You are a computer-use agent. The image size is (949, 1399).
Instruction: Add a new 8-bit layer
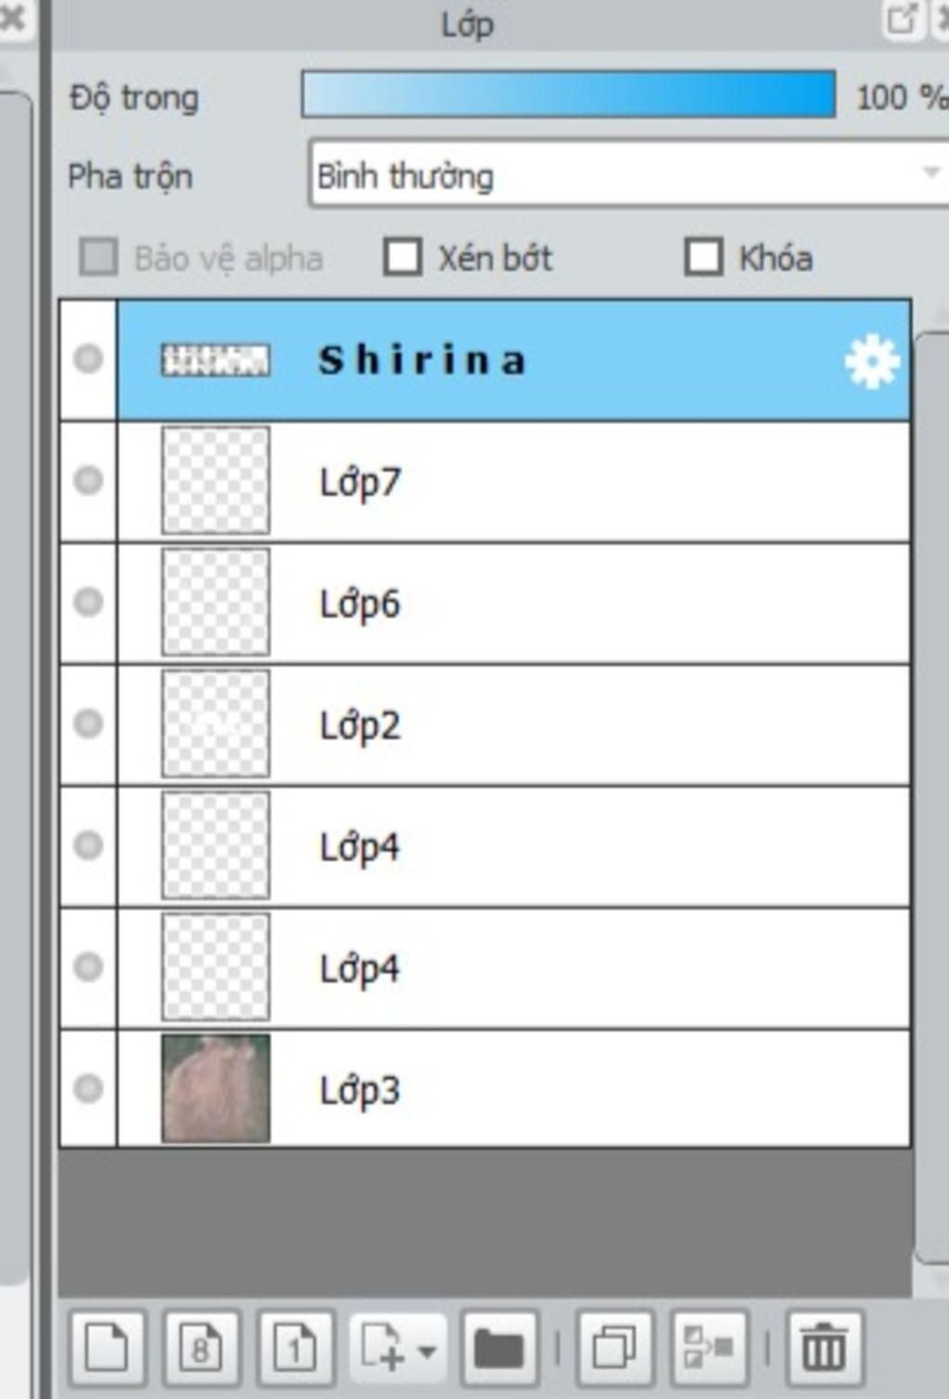coord(201,1346)
